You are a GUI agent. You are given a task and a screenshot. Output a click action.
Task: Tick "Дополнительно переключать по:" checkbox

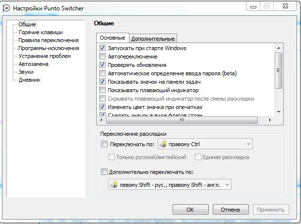tap(104, 171)
